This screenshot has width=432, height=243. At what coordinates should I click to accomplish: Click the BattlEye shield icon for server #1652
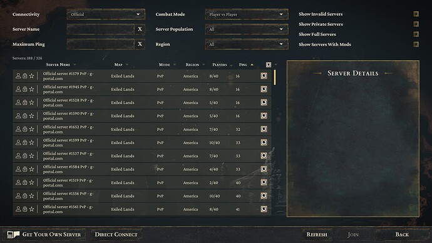point(264,129)
